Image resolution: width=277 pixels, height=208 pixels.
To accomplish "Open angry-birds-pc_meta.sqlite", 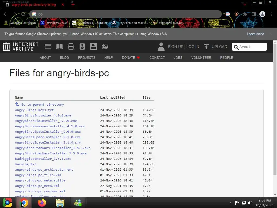I will tap(40, 180).
